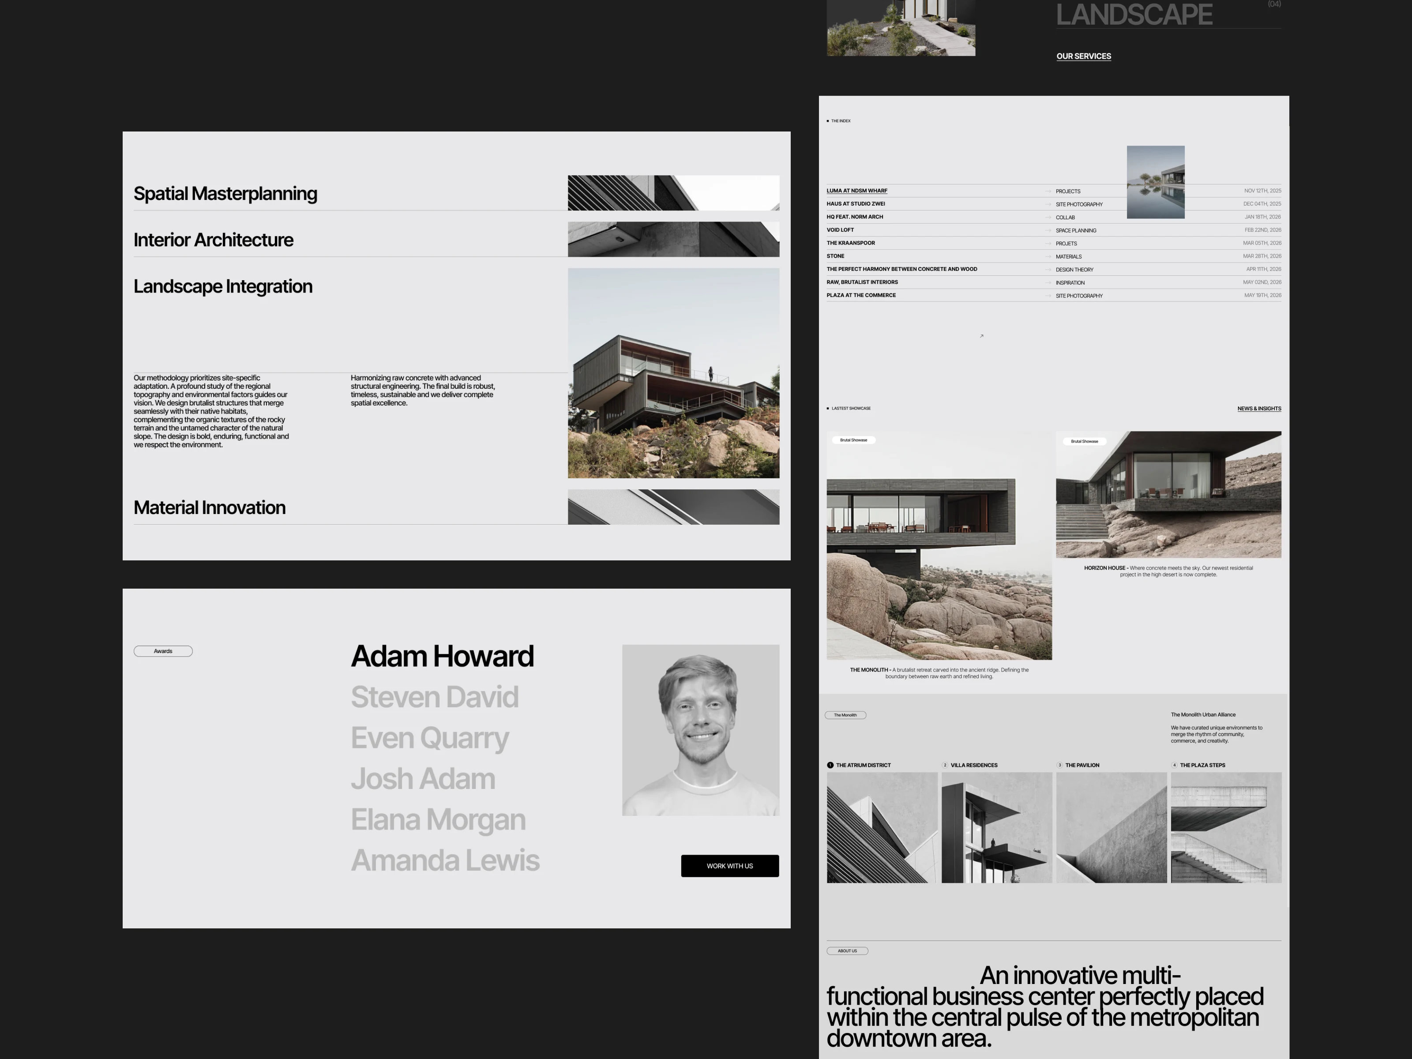Image resolution: width=1412 pixels, height=1059 pixels.
Task: Click the number 2 circle beside Villa Residences
Action: pos(945,765)
